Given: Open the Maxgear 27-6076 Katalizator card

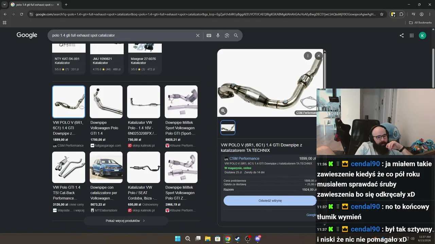Looking at the screenshot, I should [145, 58].
